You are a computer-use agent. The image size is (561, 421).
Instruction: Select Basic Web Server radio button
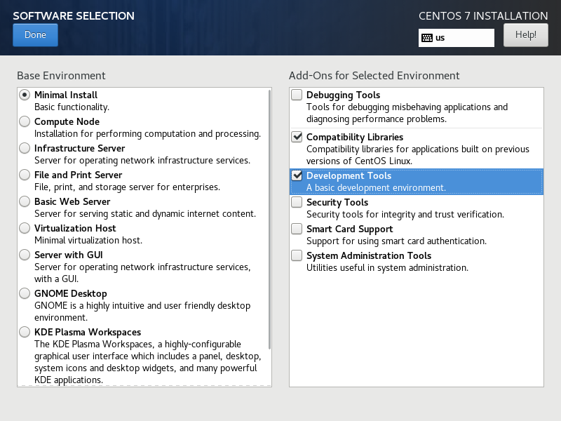coord(25,201)
